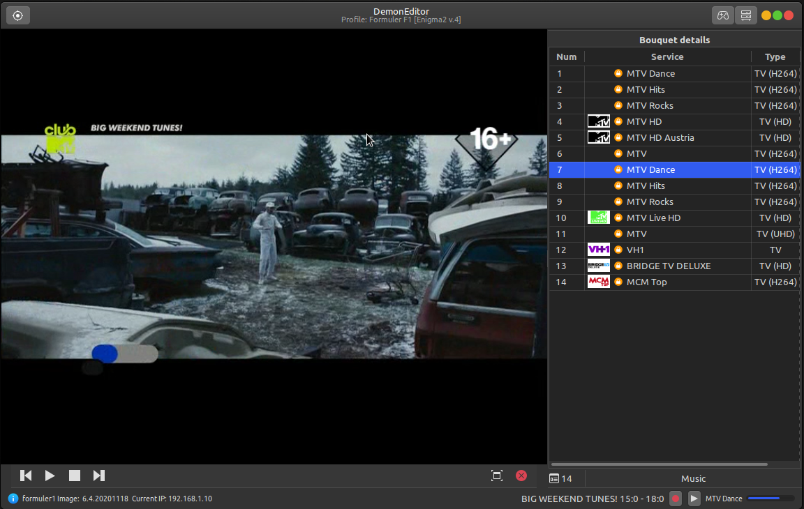Click the info icon in status bar

pyautogui.click(x=13, y=499)
